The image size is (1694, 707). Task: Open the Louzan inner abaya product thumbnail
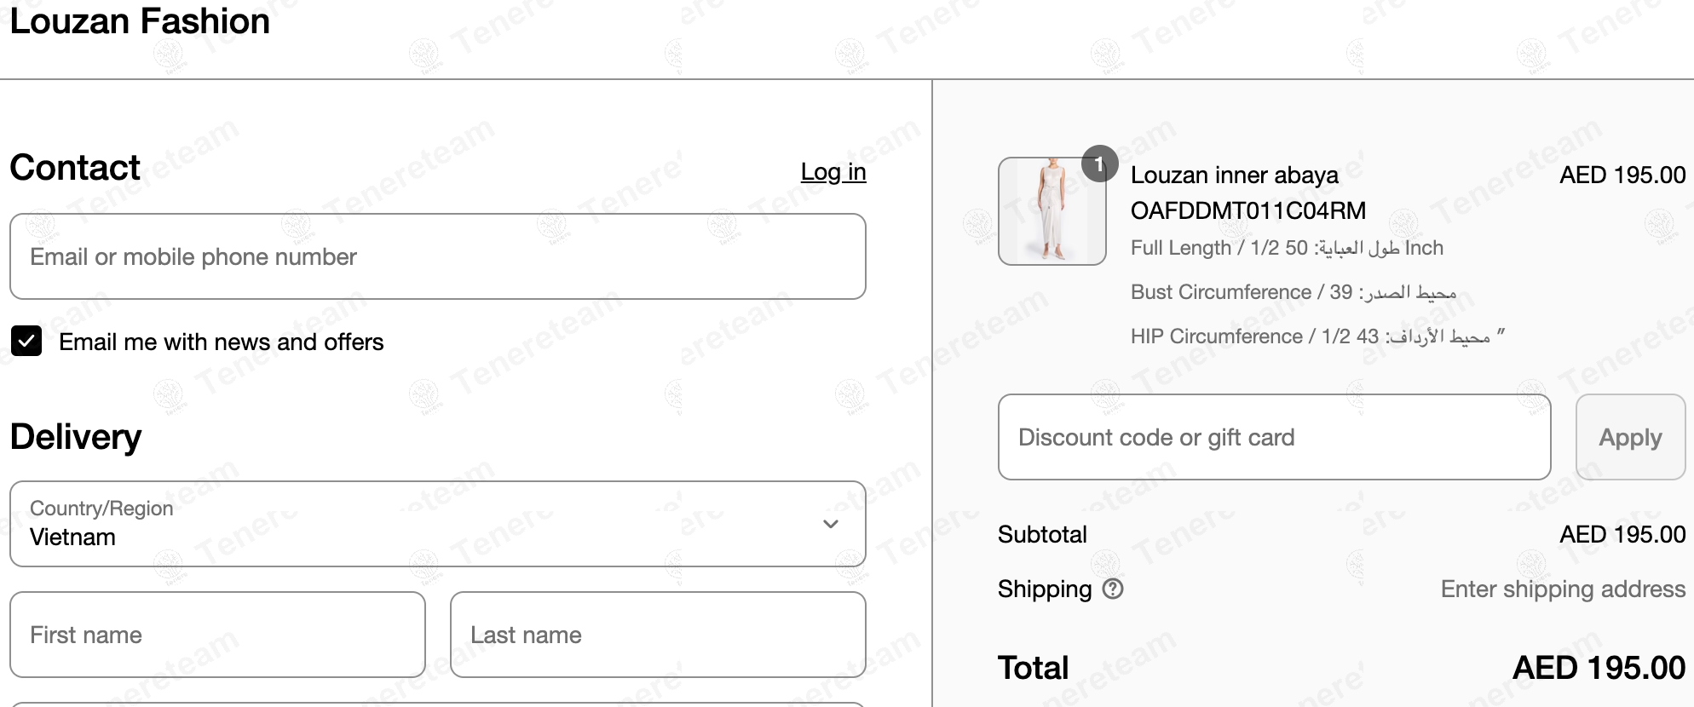pos(1052,211)
